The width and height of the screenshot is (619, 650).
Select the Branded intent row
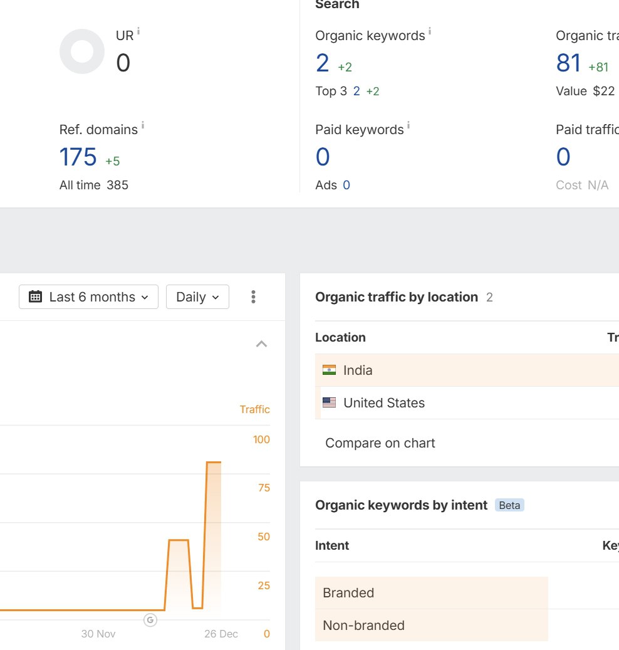coord(431,593)
